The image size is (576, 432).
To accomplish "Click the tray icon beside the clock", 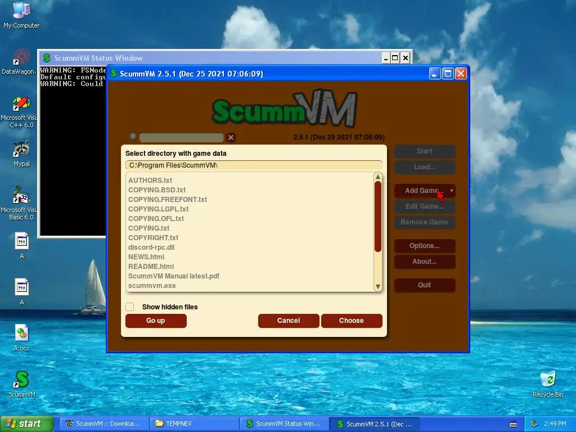I will (534, 424).
